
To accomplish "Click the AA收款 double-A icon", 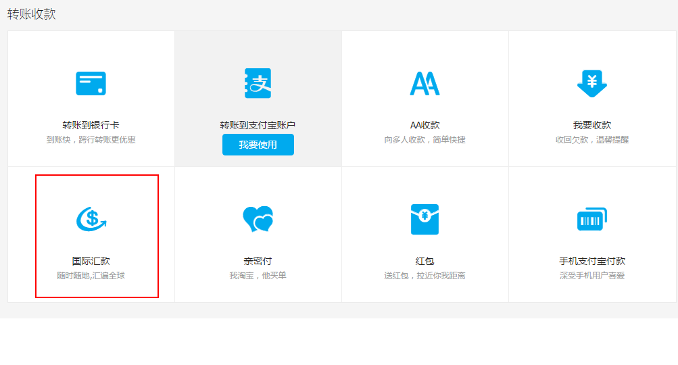I will (425, 83).
